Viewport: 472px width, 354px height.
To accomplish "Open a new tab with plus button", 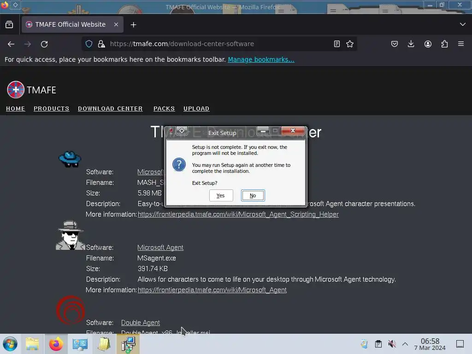I will pyautogui.click(x=133, y=25).
